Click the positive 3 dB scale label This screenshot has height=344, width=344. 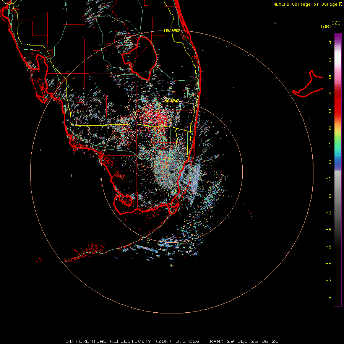coord(330,111)
